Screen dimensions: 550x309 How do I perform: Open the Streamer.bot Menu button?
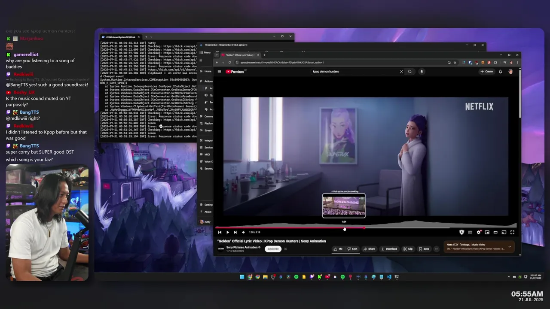[x=205, y=52]
